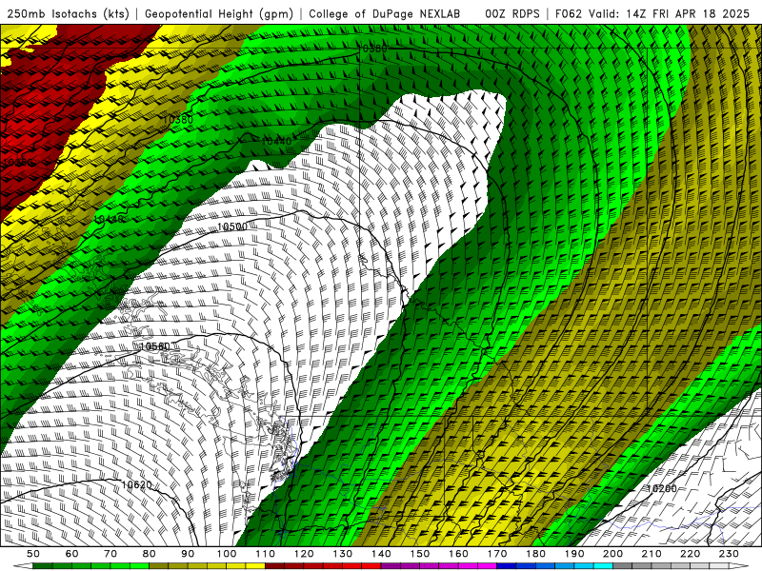The height and width of the screenshot is (571, 762).
Task: Click the 110 value on color scale
Action: pyautogui.click(x=266, y=554)
